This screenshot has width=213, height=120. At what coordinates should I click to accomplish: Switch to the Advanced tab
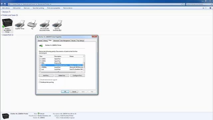[x=56, y=41]
